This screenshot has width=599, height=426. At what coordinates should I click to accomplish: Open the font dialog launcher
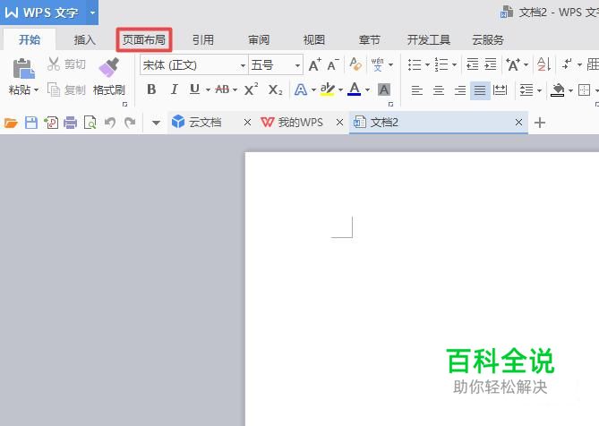(390, 104)
